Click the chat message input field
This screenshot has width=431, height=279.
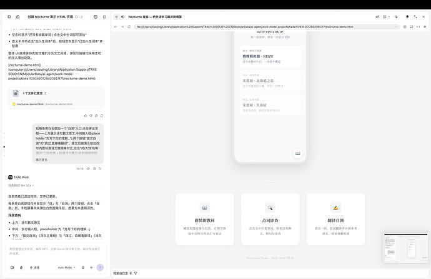[x=56, y=251]
